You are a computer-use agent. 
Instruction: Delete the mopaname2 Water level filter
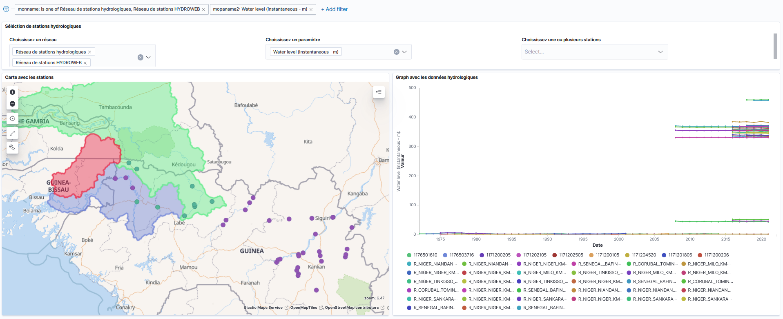[x=311, y=9]
